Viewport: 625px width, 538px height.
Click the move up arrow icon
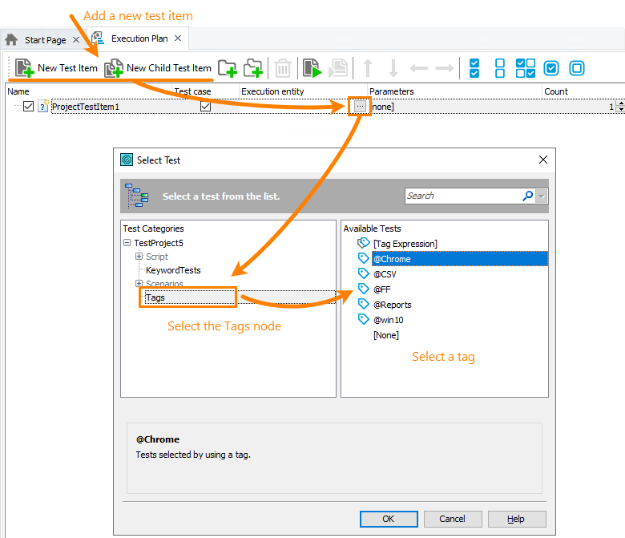(368, 68)
